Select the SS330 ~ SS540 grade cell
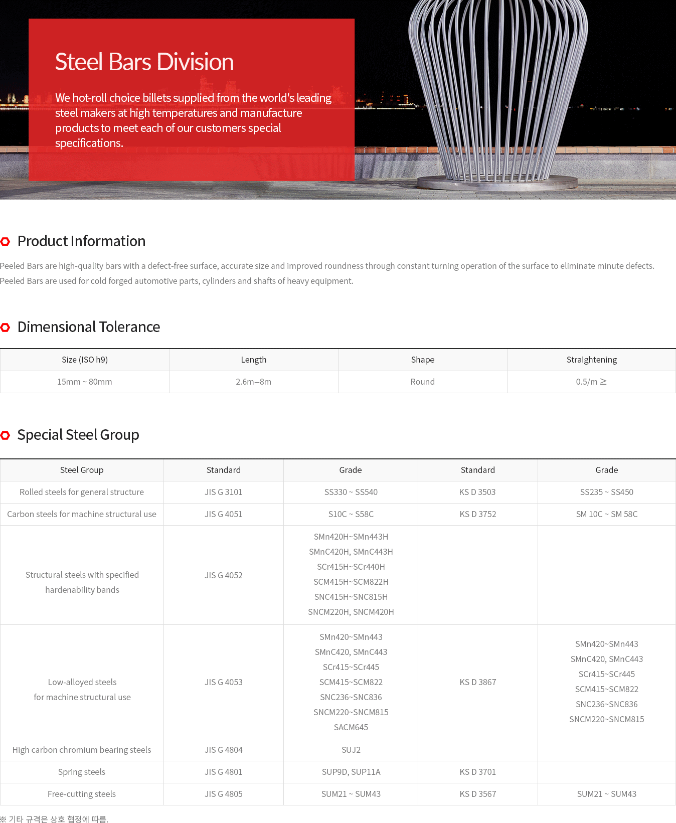The height and width of the screenshot is (823, 676). point(351,492)
